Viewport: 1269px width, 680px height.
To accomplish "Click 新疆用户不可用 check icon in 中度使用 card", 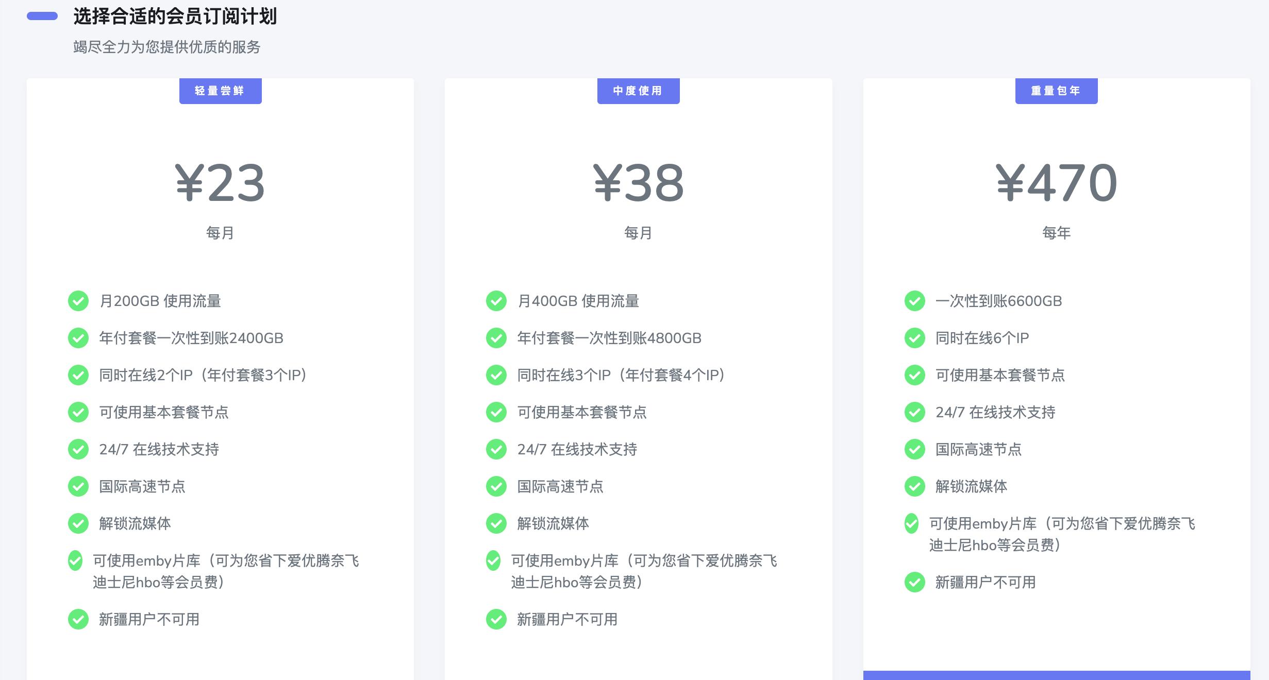I will [496, 619].
